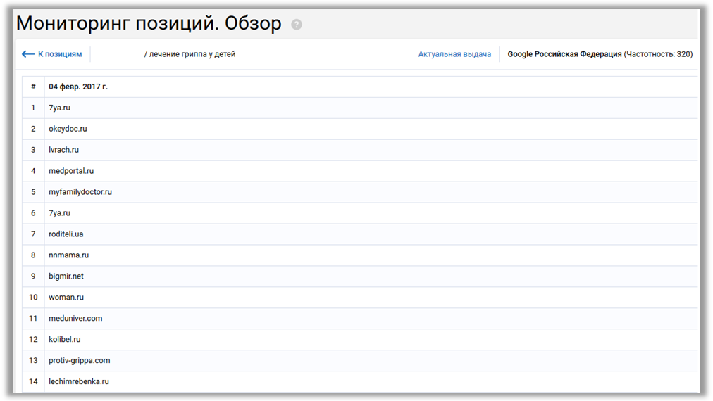Viewport: 713px width, 401px height.
Task: Select 7ya.ru in row 6
Action: (x=60, y=213)
